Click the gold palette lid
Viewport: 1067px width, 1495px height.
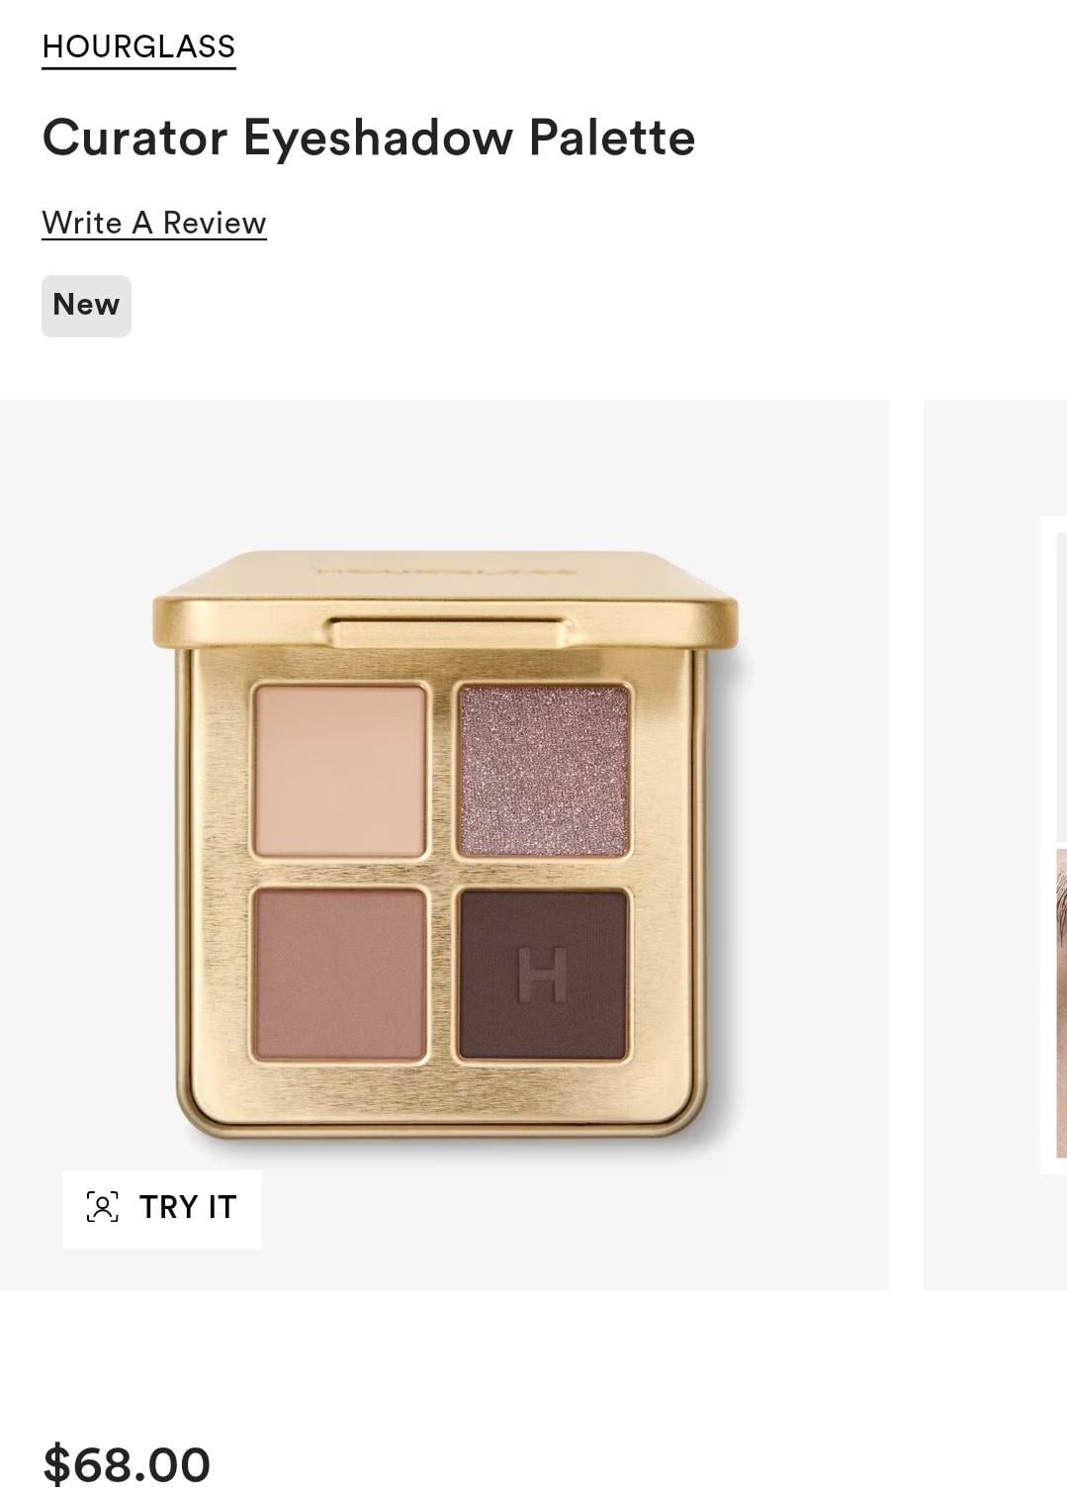click(x=445, y=599)
